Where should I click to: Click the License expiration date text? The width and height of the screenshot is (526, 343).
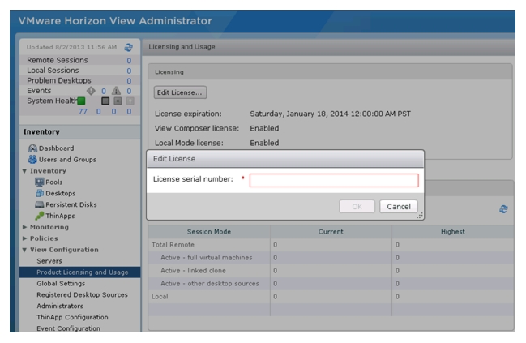[330, 114]
